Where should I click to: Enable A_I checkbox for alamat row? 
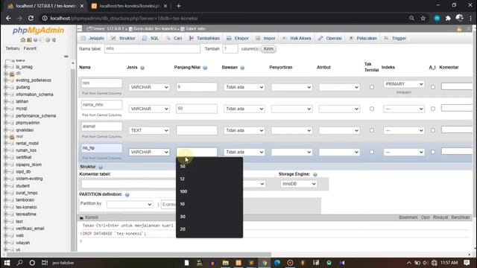click(433, 130)
